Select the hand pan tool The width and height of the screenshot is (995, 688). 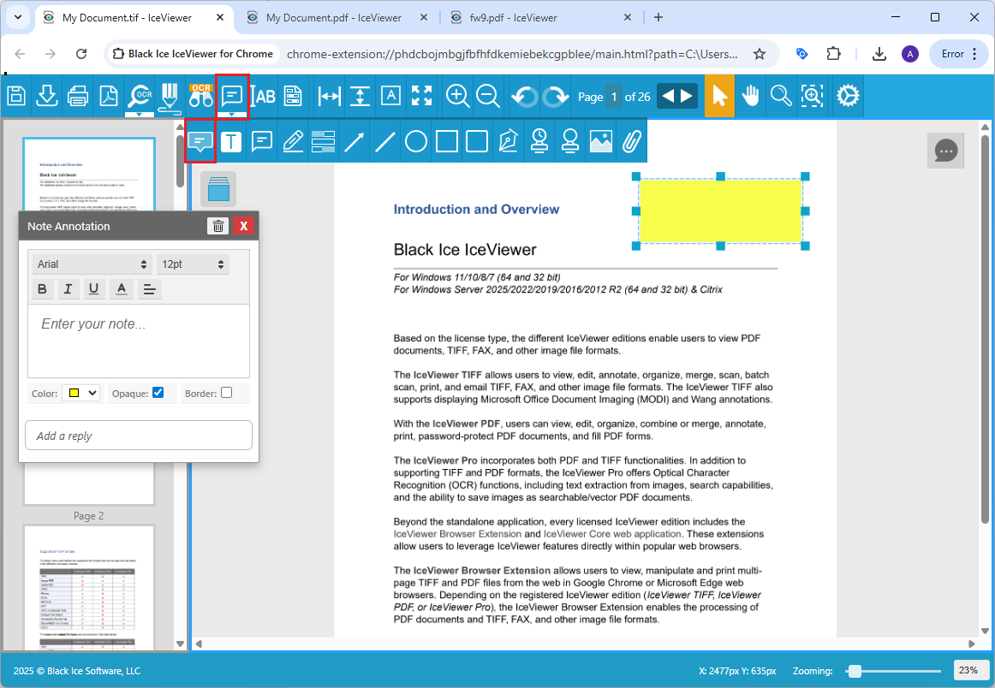[x=751, y=97]
